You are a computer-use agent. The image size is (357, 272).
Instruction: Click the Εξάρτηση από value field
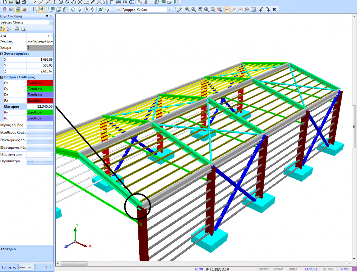pyautogui.click(x=40, y=154)
